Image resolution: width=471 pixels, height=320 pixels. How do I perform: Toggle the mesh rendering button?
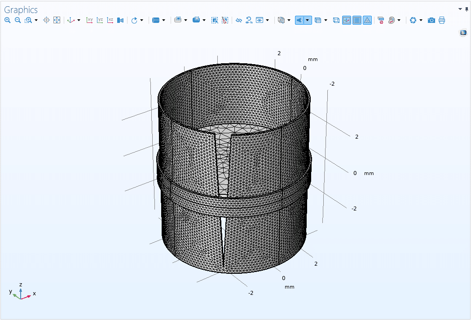tap(367, 20)
